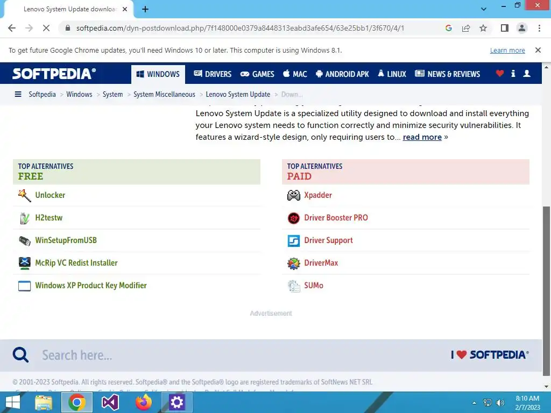551x413 pixels.
Task: Click the user account icon in header
Action: (x=527, y=73)
